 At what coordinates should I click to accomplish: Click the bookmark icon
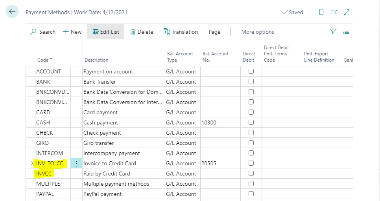click(x=321, y=12)
